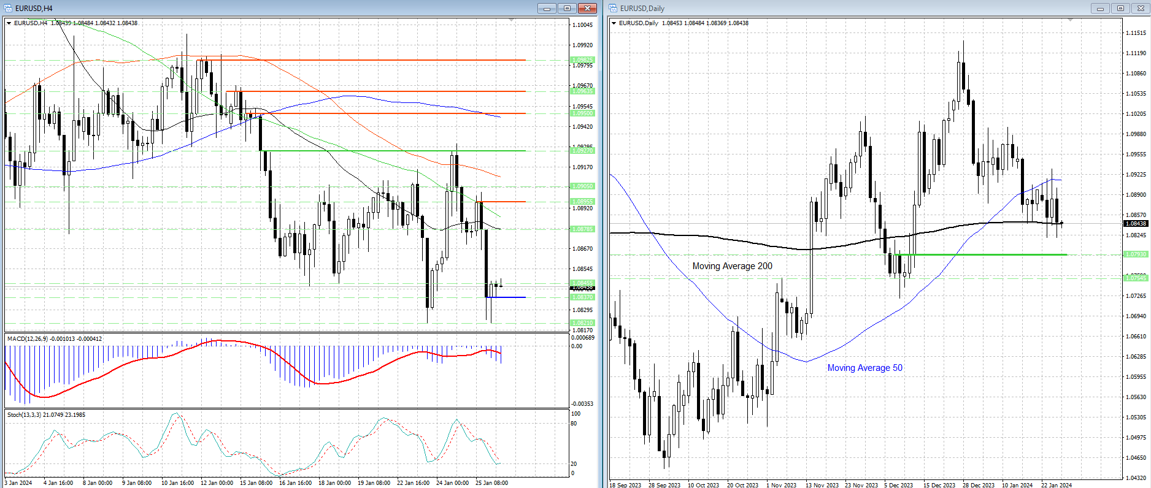Click the 1.09050 price level tag

coord(583,186)
